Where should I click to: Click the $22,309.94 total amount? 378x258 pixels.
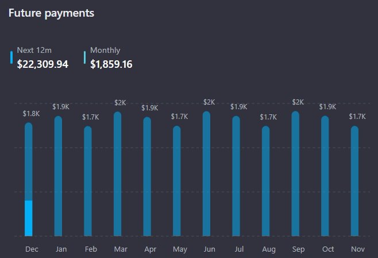[x=43, y=64]
